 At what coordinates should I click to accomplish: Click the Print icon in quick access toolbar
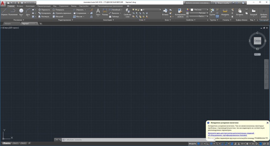[x=22, y=3]
